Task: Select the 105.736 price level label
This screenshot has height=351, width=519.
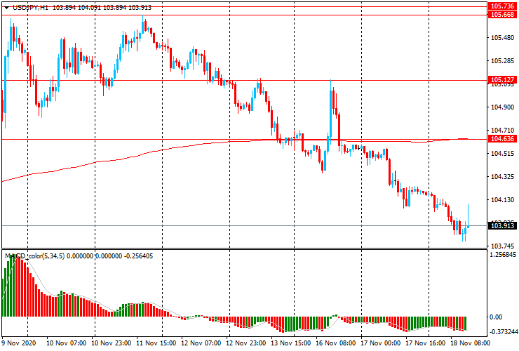Action: 502,6
